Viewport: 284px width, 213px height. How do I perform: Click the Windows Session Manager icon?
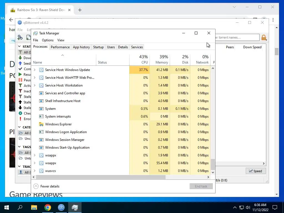[41, 140]
